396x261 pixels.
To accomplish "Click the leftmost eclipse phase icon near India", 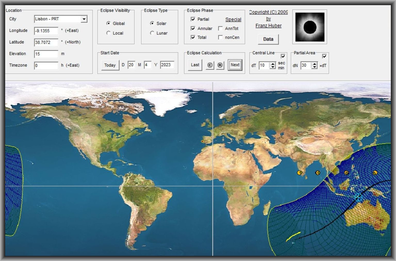I will point(300,173).
